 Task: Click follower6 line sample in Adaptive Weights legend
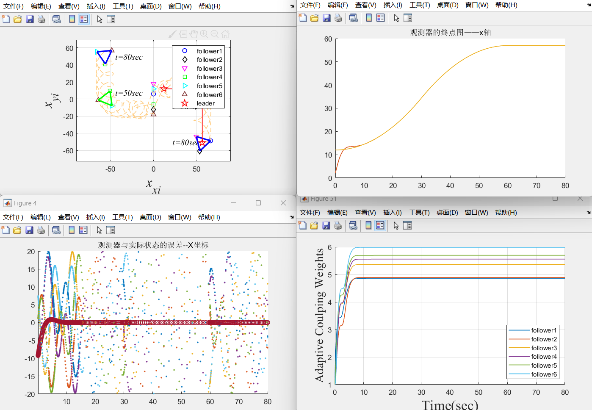[519, 374]
